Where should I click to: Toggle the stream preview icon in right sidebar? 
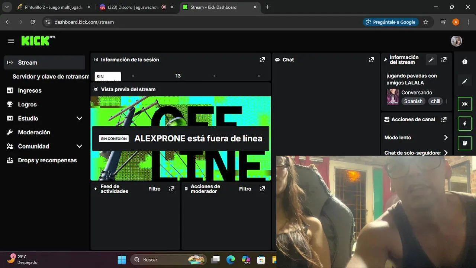coord(465,104)
